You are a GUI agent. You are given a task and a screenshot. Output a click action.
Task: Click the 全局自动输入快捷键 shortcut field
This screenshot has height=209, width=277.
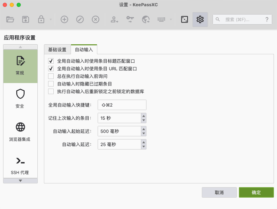122,105
